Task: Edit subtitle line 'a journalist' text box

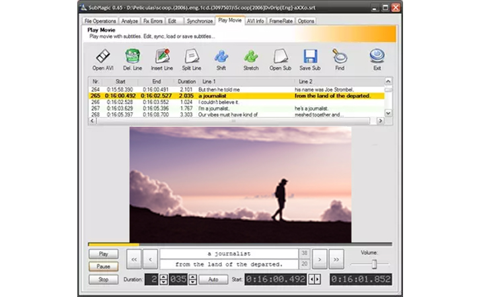Action: click(x=229, y=254)
